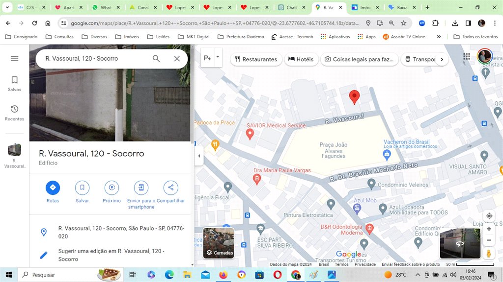Viewport: 503px width, 282px height.
Task: Open Todos os favoritos folder
Action: (475, 37)
